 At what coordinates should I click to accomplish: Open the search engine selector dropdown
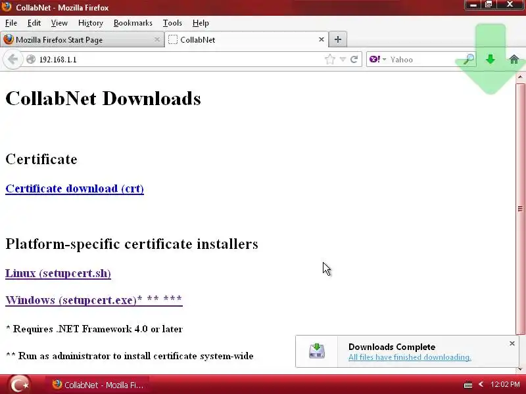(x=384, y=59)
